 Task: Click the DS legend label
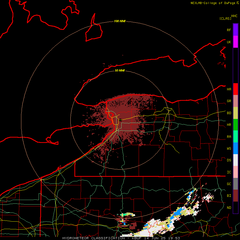point(229,160)
